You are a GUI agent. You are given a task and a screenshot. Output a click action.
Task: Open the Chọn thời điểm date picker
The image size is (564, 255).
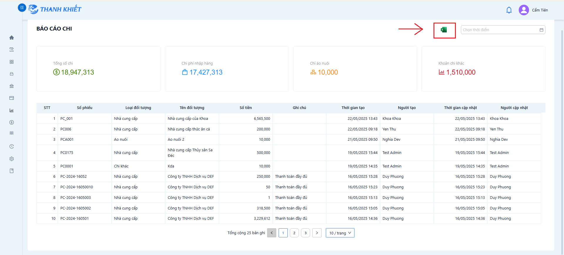point(503,30)
